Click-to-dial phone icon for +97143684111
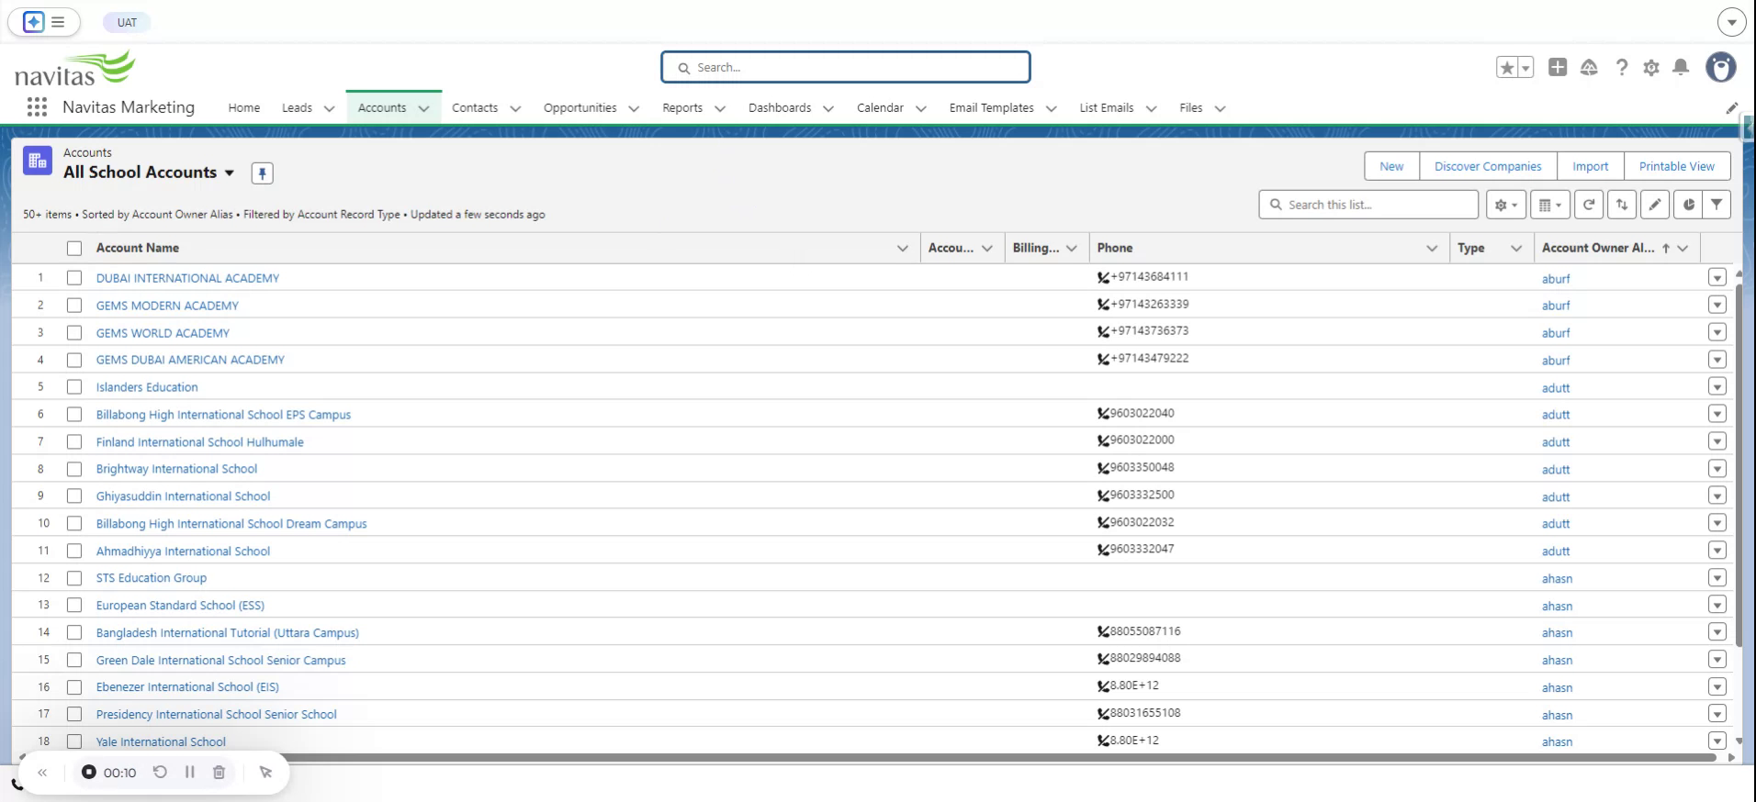 click(1103, 277)
